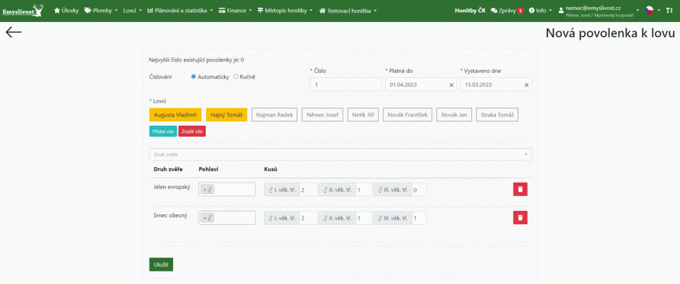Image resolution: width=680 pixels, height=284 pixels.
Task: Click Nejvyšší číslo existující povolenky text
Action: (197, 60)
